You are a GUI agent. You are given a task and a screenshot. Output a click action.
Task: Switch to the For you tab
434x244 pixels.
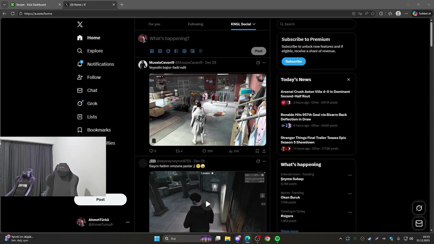[154, 24]
